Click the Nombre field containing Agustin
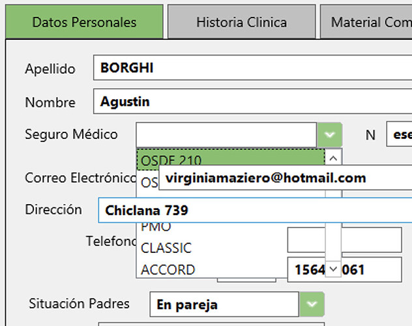 (x=252, y=101)
